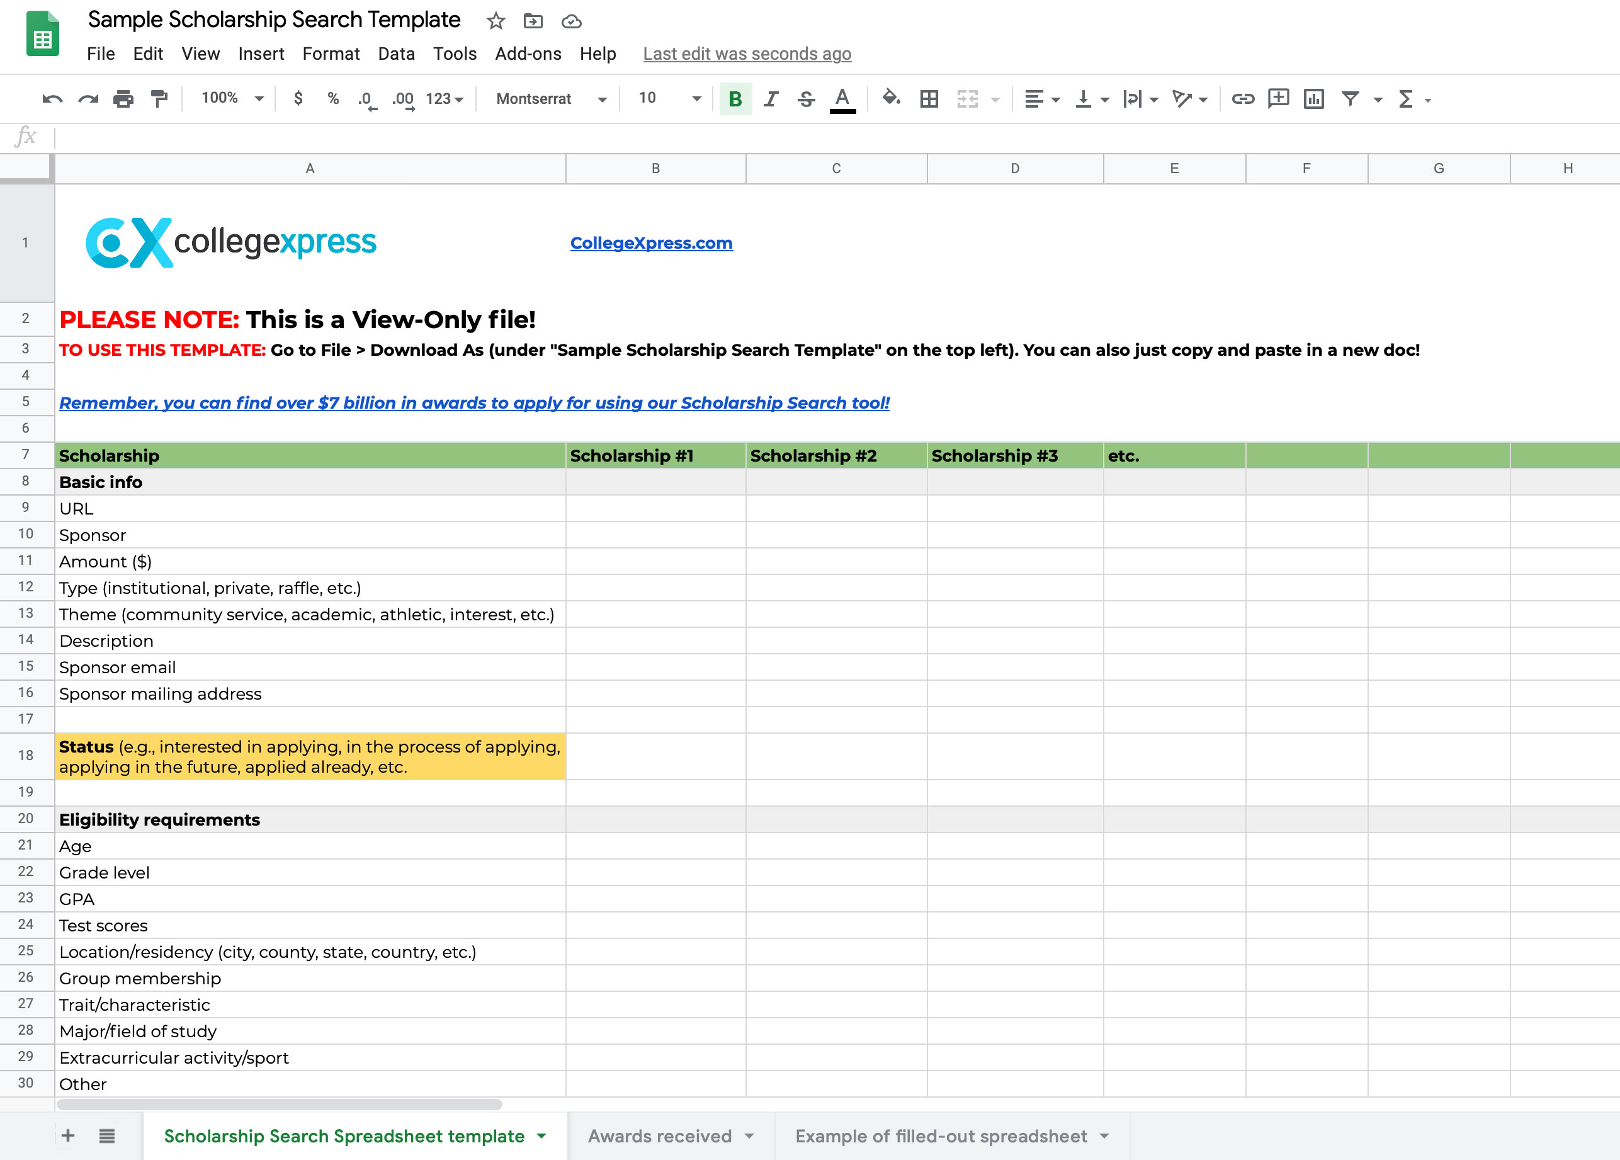Click the Italic formatting icon
Screen dimensions: 1620x1160
tap(769, 98)
